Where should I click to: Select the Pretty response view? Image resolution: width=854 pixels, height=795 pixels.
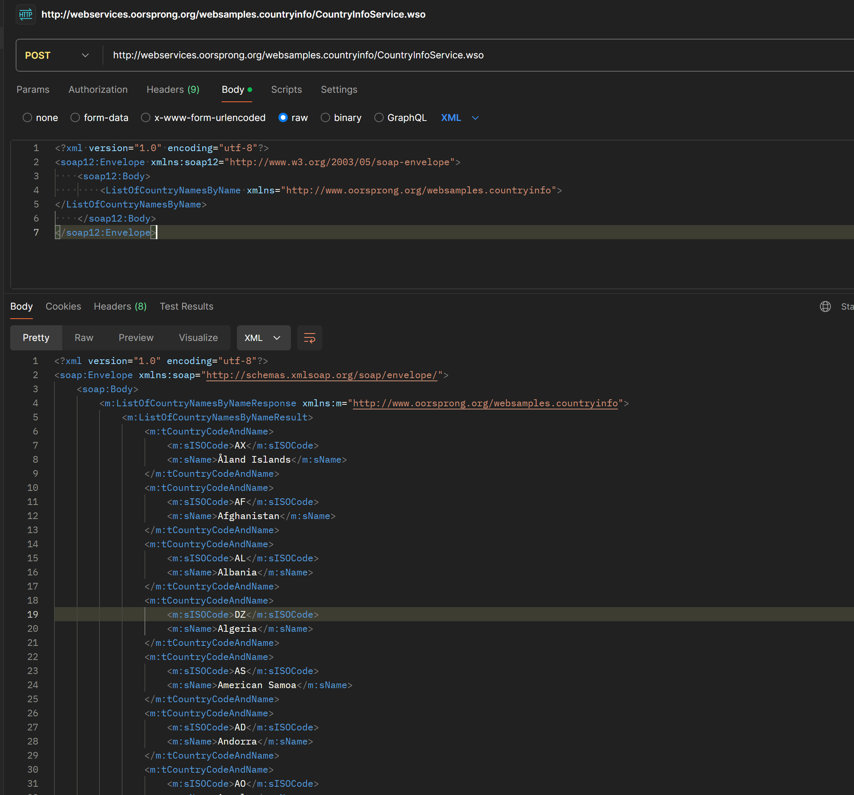click(36, 338)
